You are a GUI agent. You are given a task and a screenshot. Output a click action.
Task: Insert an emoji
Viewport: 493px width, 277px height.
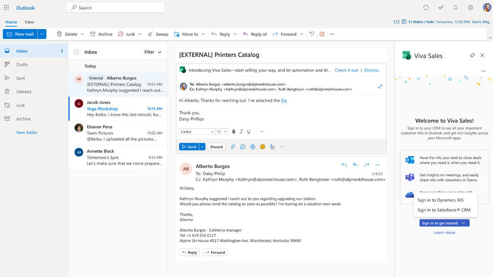point(262,147)
